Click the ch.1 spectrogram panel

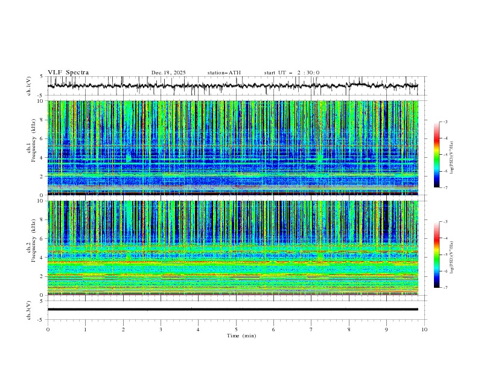[x=233, y=148]
